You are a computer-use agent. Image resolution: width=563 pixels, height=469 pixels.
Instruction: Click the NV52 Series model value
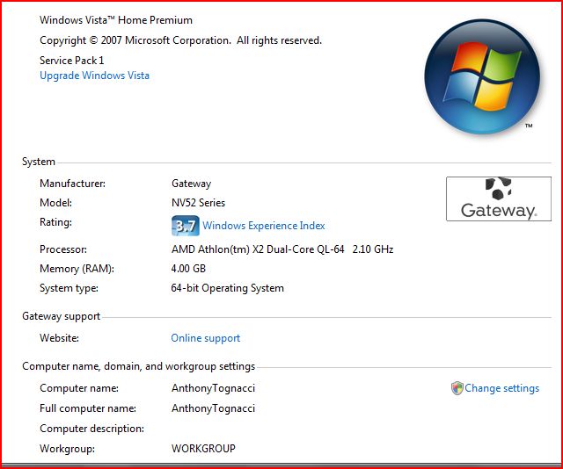pyautogui.click(x=198, y=203)
